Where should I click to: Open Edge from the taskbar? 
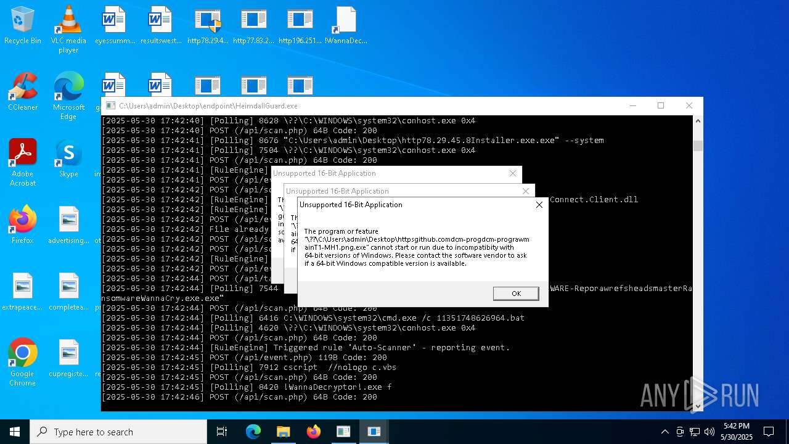(x=253, y=432)
